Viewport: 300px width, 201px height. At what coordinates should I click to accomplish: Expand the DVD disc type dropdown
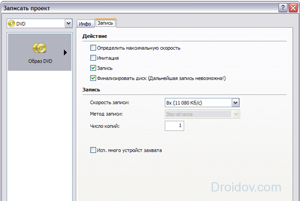pyautogui.click(x=68, y=23)
